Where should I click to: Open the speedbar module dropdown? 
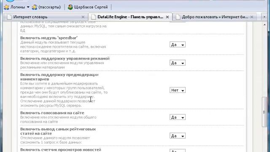[x=178, y=45]
